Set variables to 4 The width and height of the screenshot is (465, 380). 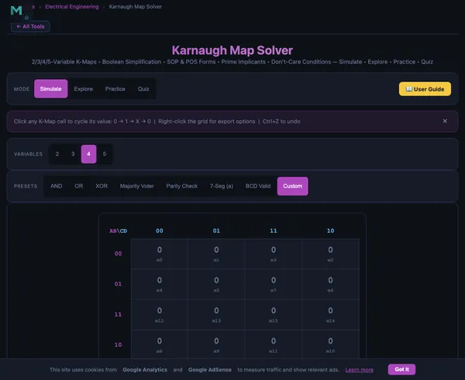coord(88,154)
